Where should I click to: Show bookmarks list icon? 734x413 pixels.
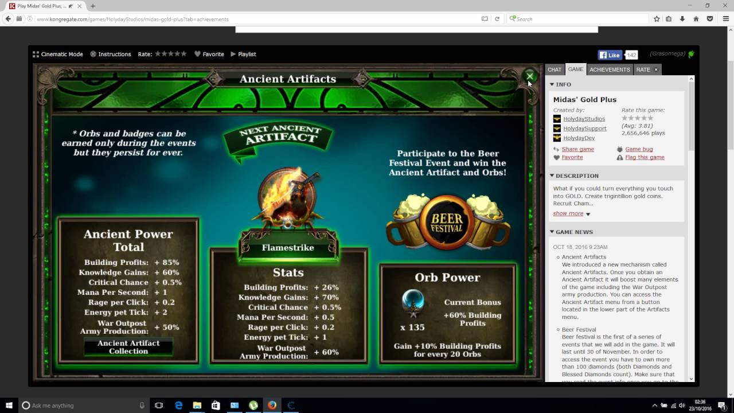[669, 19]
